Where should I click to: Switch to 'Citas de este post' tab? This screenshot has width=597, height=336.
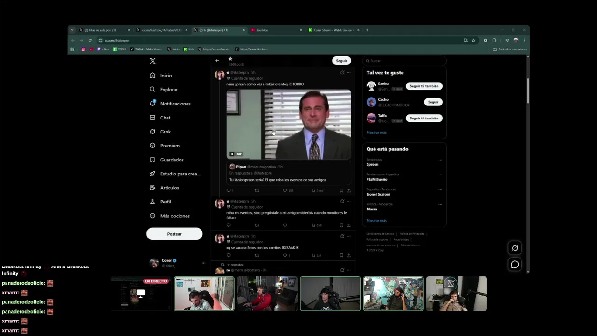point(104,30)
